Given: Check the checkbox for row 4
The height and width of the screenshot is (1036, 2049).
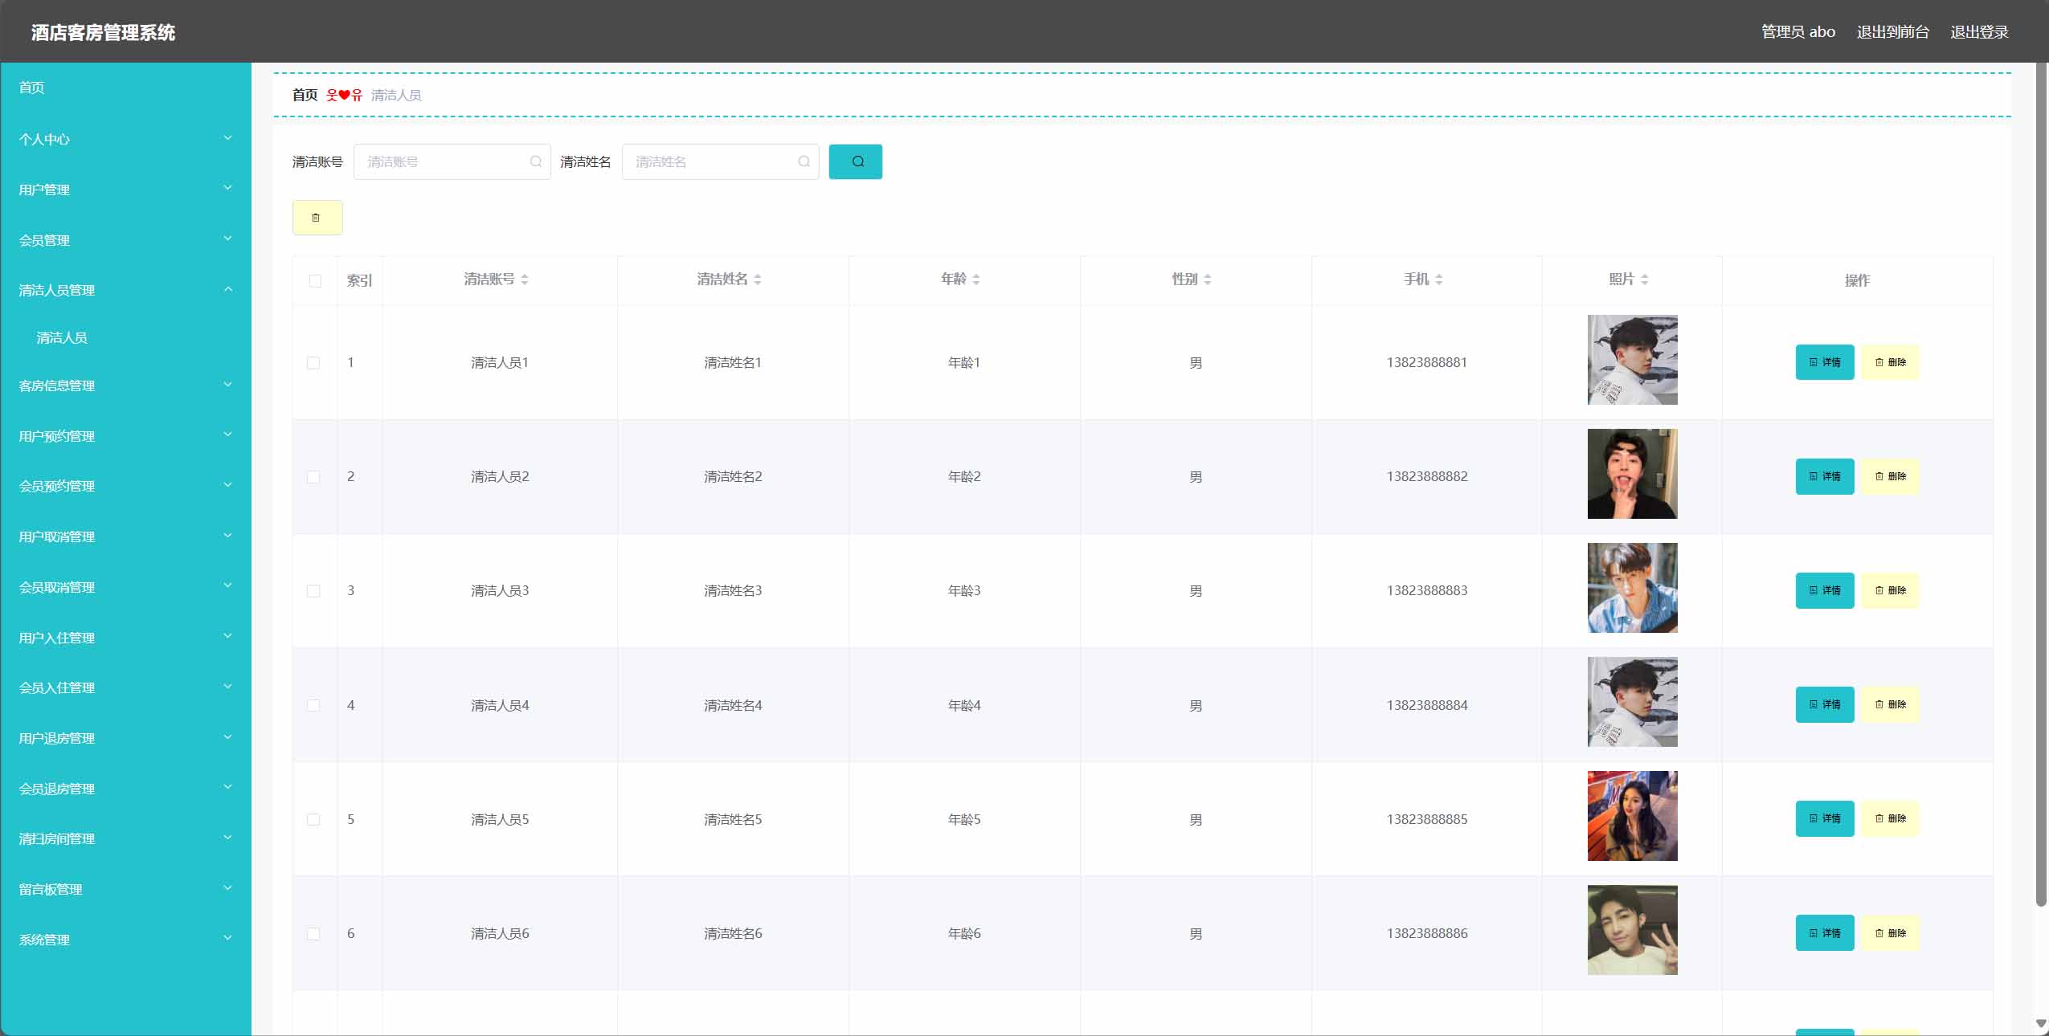Looking at the screenshot, I should point(313,705).
